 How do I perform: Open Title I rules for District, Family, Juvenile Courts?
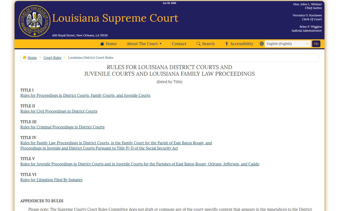pos(85,95)
